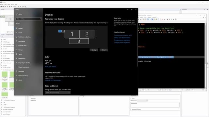
Task: Open Projecting to this PC settings
Action: tap(24, 63)
